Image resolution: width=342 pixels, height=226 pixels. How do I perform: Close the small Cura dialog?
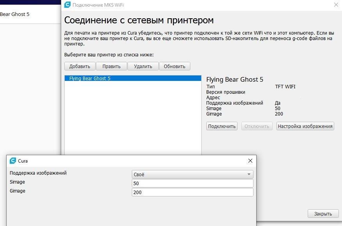coord(250,161)
